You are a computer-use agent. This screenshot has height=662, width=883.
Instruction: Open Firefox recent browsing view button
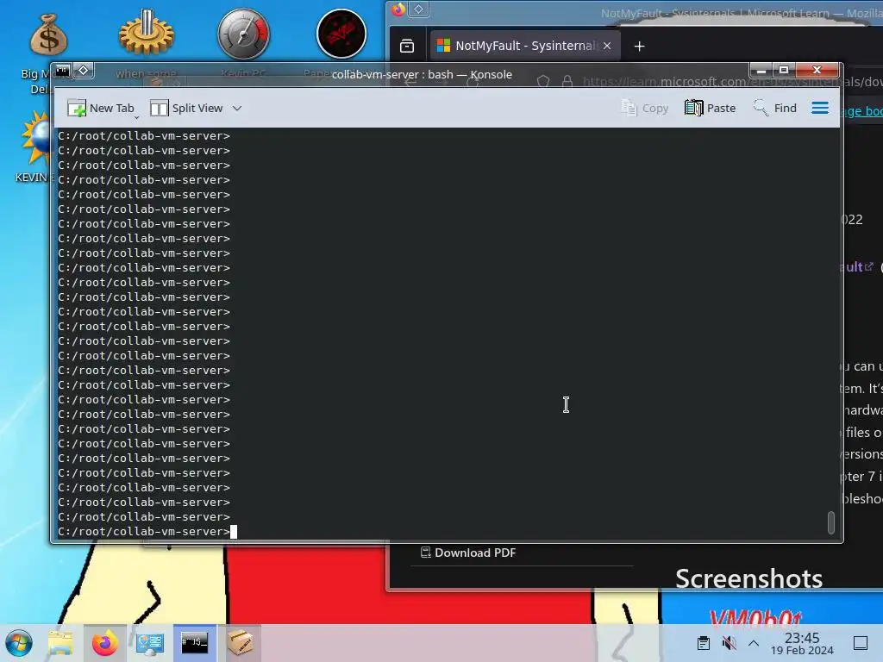[x=407, y=47]
